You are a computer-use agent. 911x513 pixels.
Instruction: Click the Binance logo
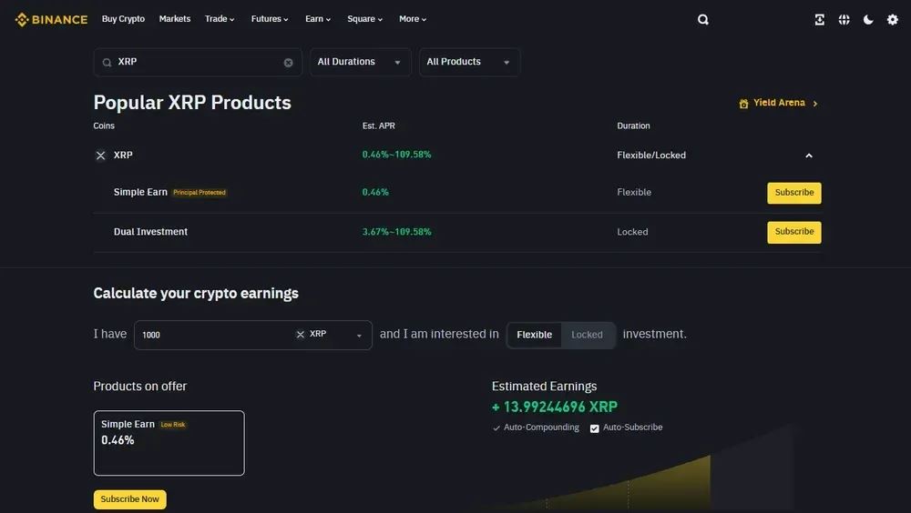point(51,19)
